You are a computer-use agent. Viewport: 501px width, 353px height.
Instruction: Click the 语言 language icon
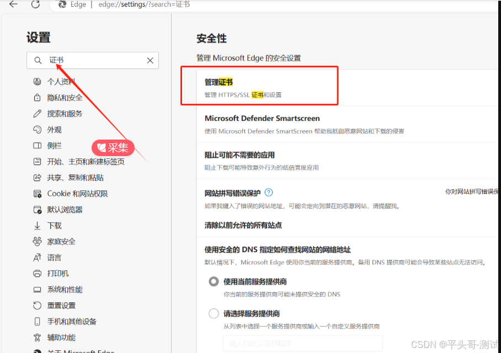37,258
